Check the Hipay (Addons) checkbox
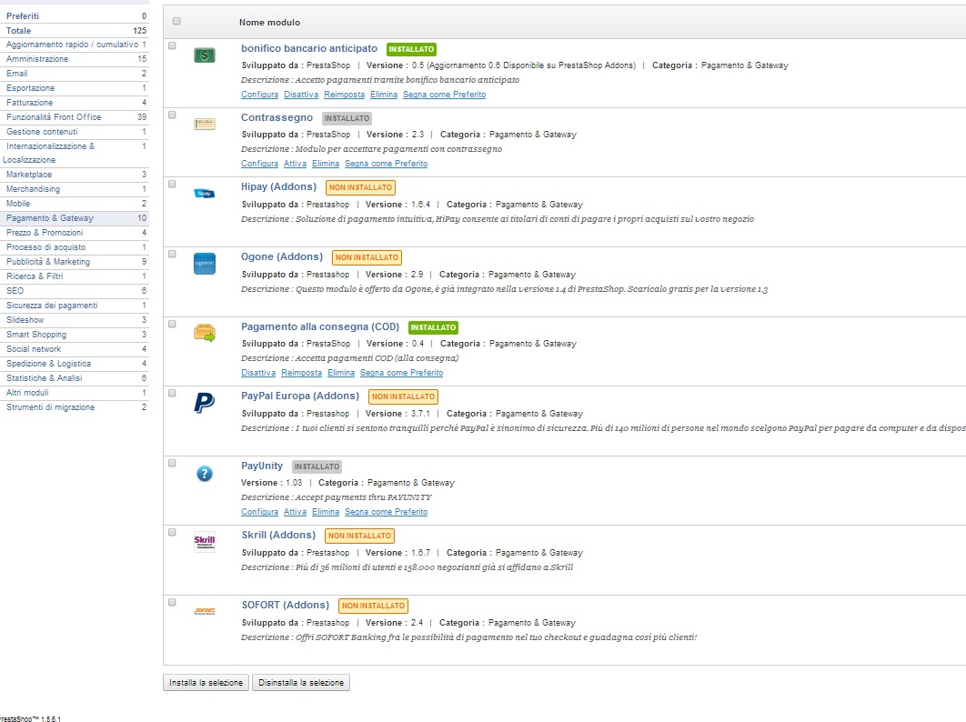966x722 pixels. click(x=172, y=184)
